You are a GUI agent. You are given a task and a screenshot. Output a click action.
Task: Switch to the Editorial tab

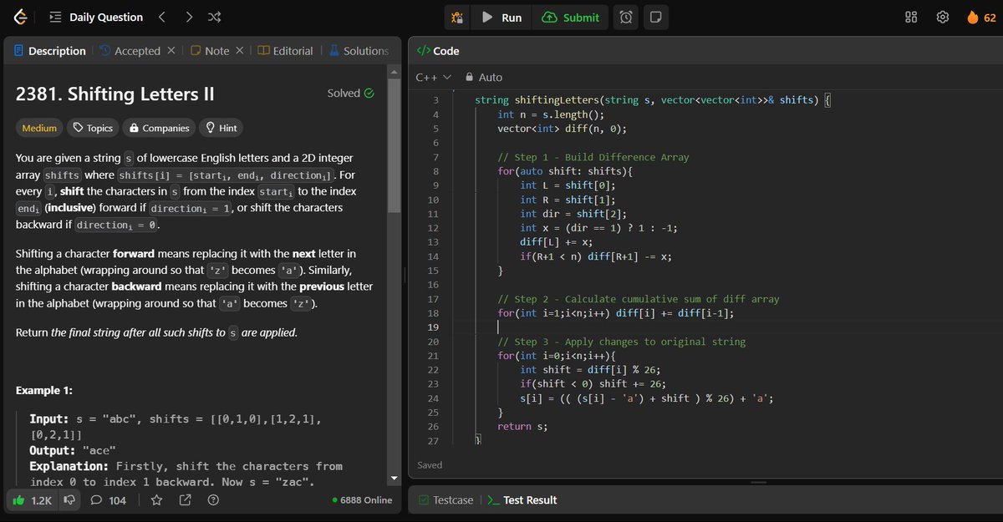pos(285,51)
